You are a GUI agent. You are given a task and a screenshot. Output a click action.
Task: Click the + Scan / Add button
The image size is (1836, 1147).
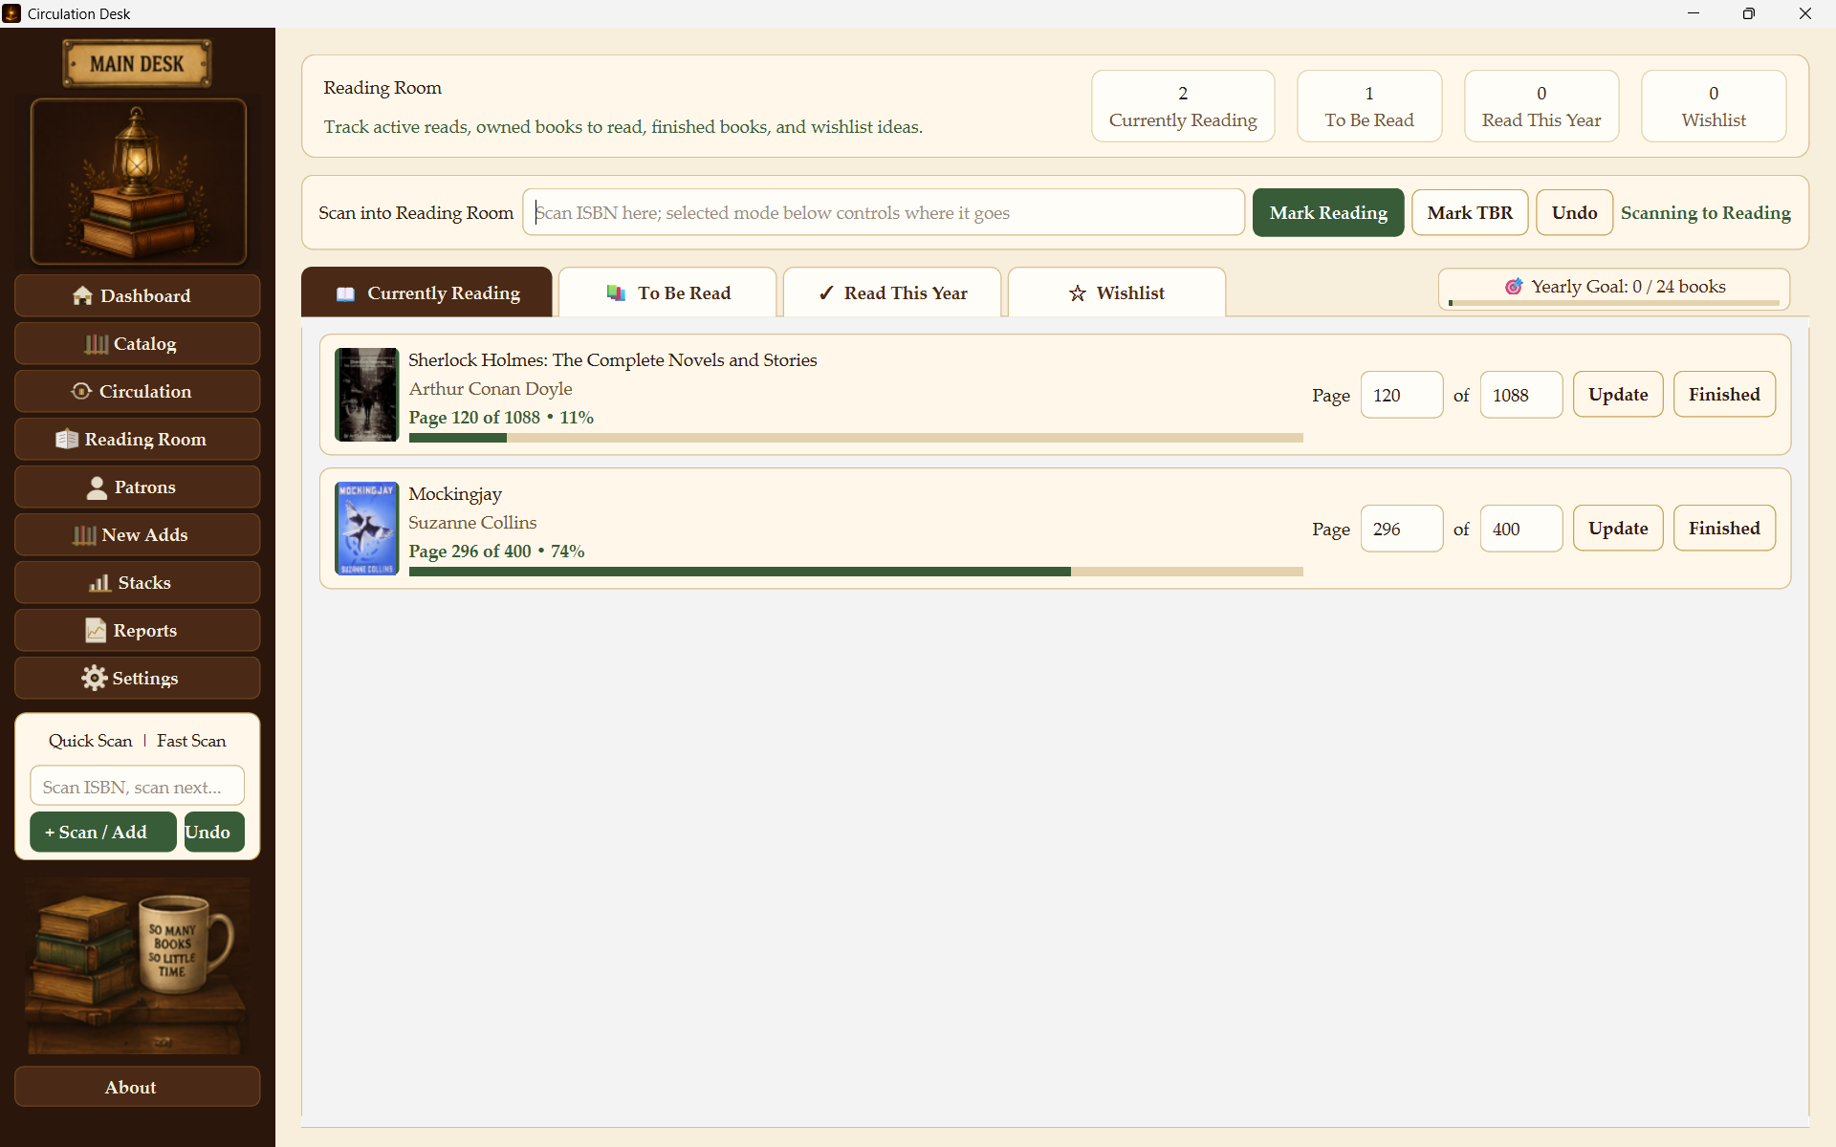coord(102,832)
